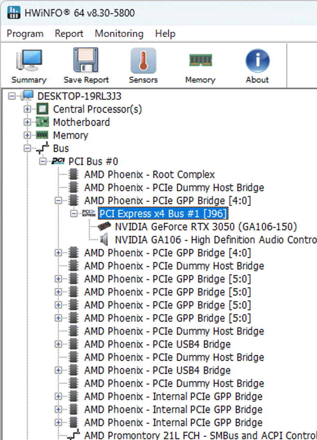
Task: Click the NVIDIA GeForce RTX 3050 card icon
Action: click(x=104, y=227)
